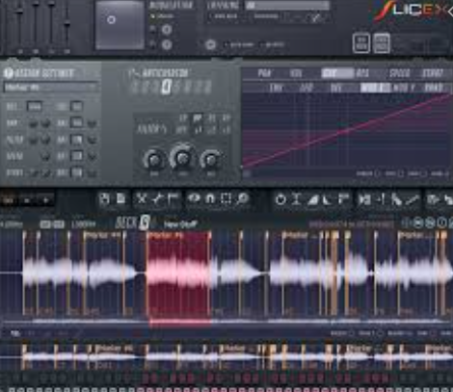
Task: Click the document file icon in toolbar
Action: [120, 198]
